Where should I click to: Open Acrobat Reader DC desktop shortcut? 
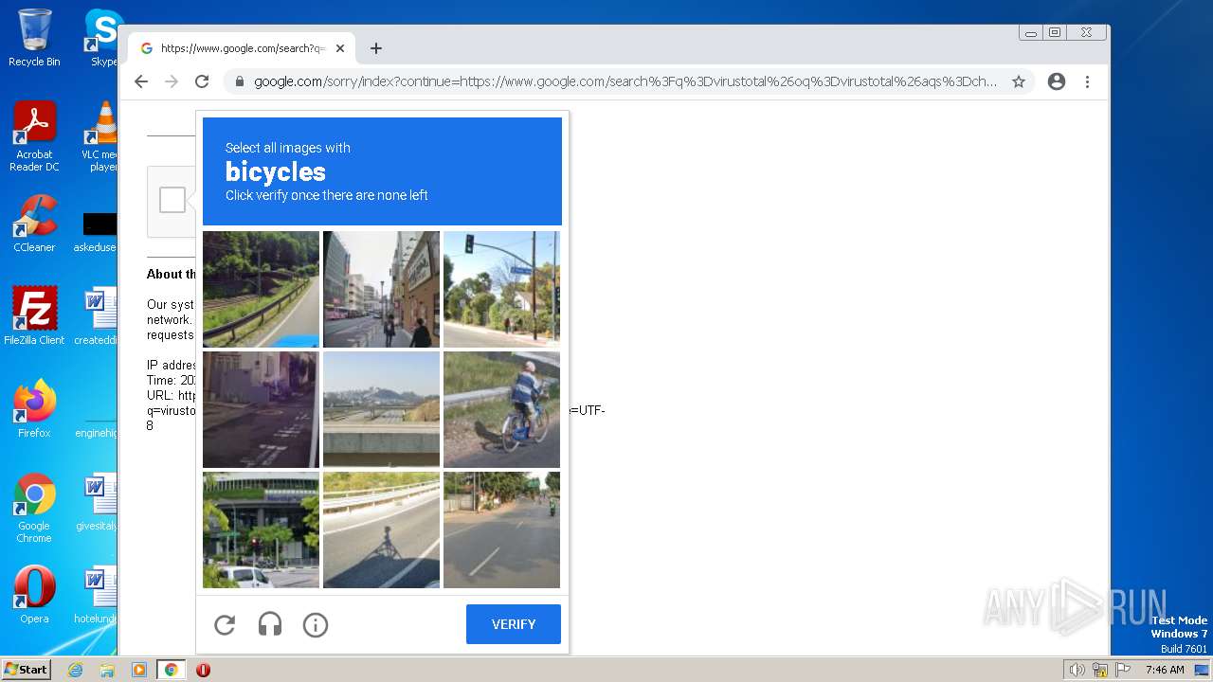pos(34,136)
